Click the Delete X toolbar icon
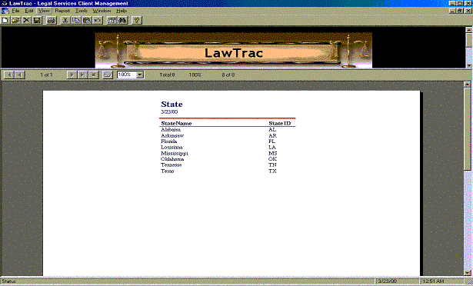473x286 pixels. [x=27, y=20]
